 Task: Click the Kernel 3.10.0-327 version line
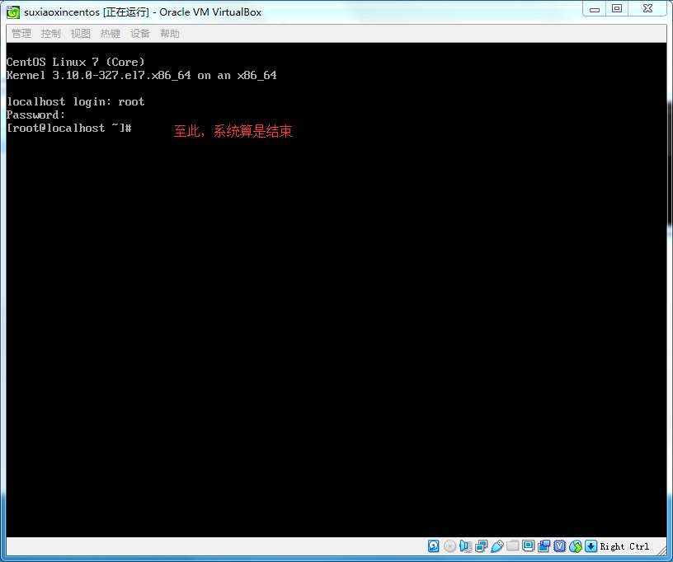point(142,76)
